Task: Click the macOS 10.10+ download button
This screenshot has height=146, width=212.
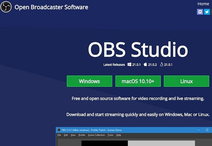Action: click(138, 81)
